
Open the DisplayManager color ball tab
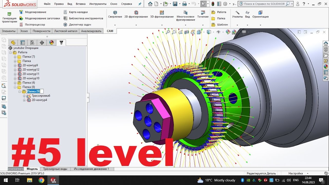[51, 43]
